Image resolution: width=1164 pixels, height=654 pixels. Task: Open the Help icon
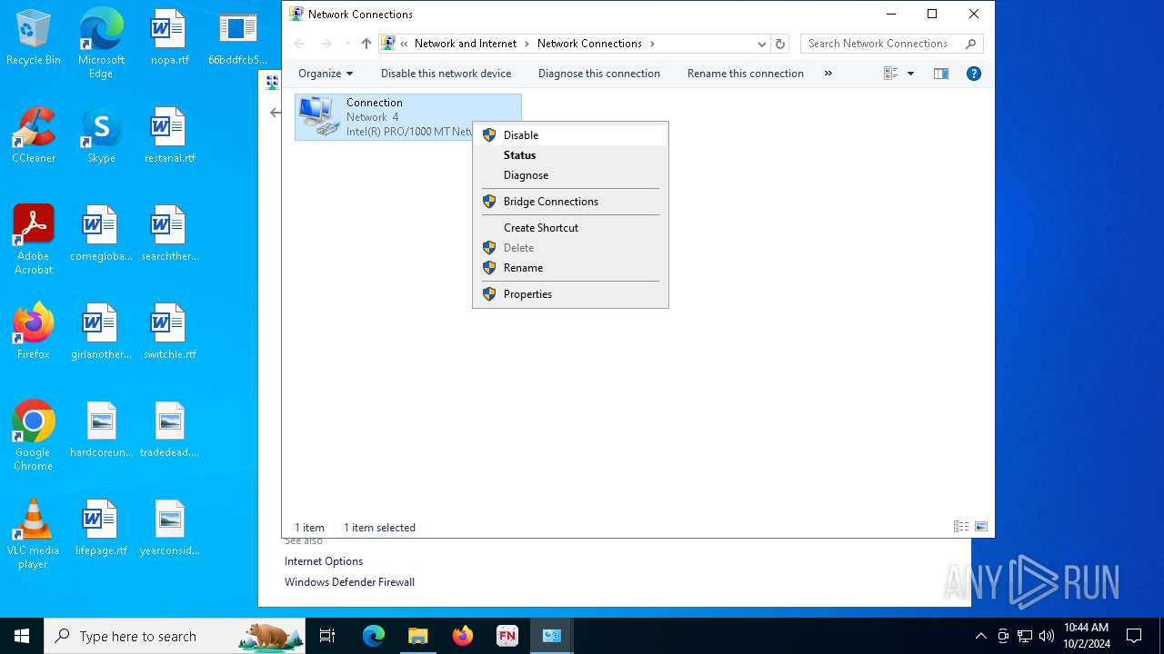(x=974, y=74)
